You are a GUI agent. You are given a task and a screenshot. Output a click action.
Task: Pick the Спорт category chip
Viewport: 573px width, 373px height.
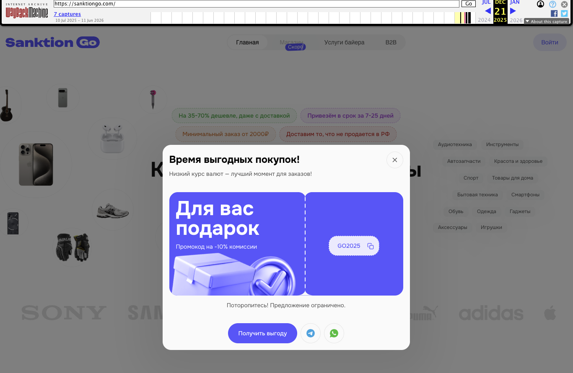coord(471,178)
